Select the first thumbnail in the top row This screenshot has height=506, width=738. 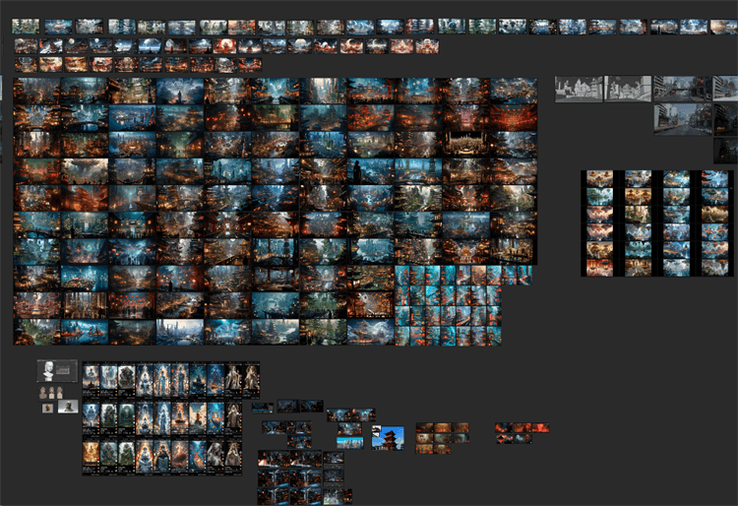(x=25, y=27)
